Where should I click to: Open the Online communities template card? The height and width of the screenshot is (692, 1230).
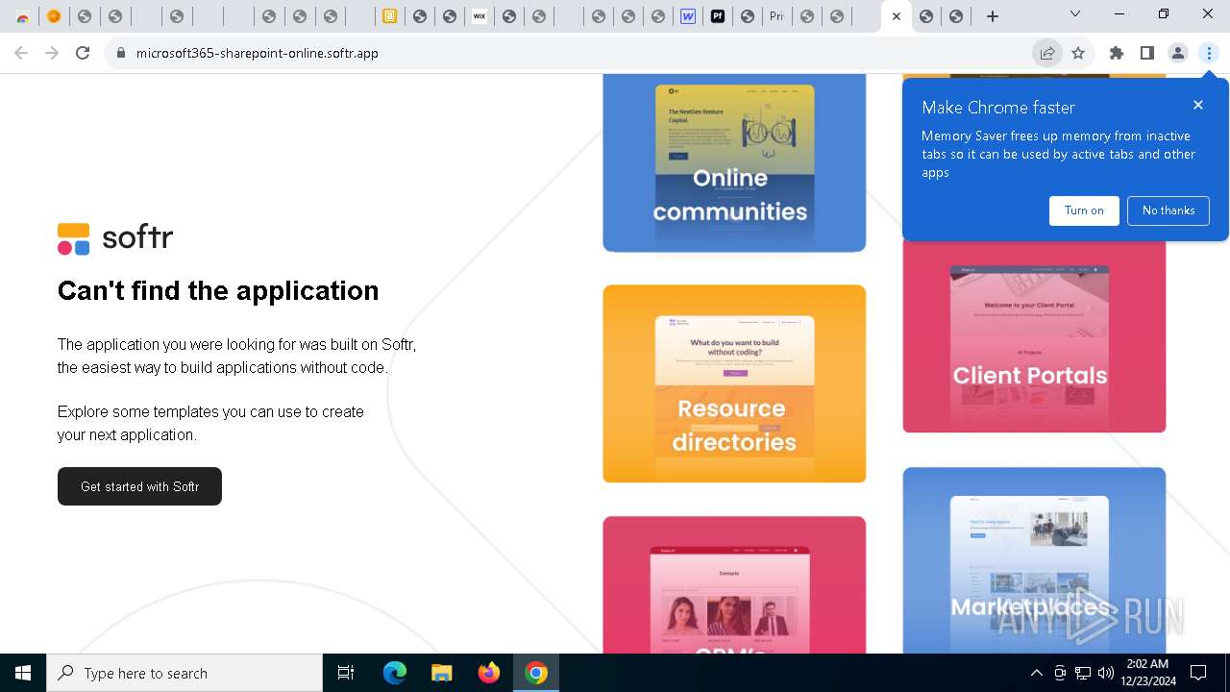[x=734, y=162]
